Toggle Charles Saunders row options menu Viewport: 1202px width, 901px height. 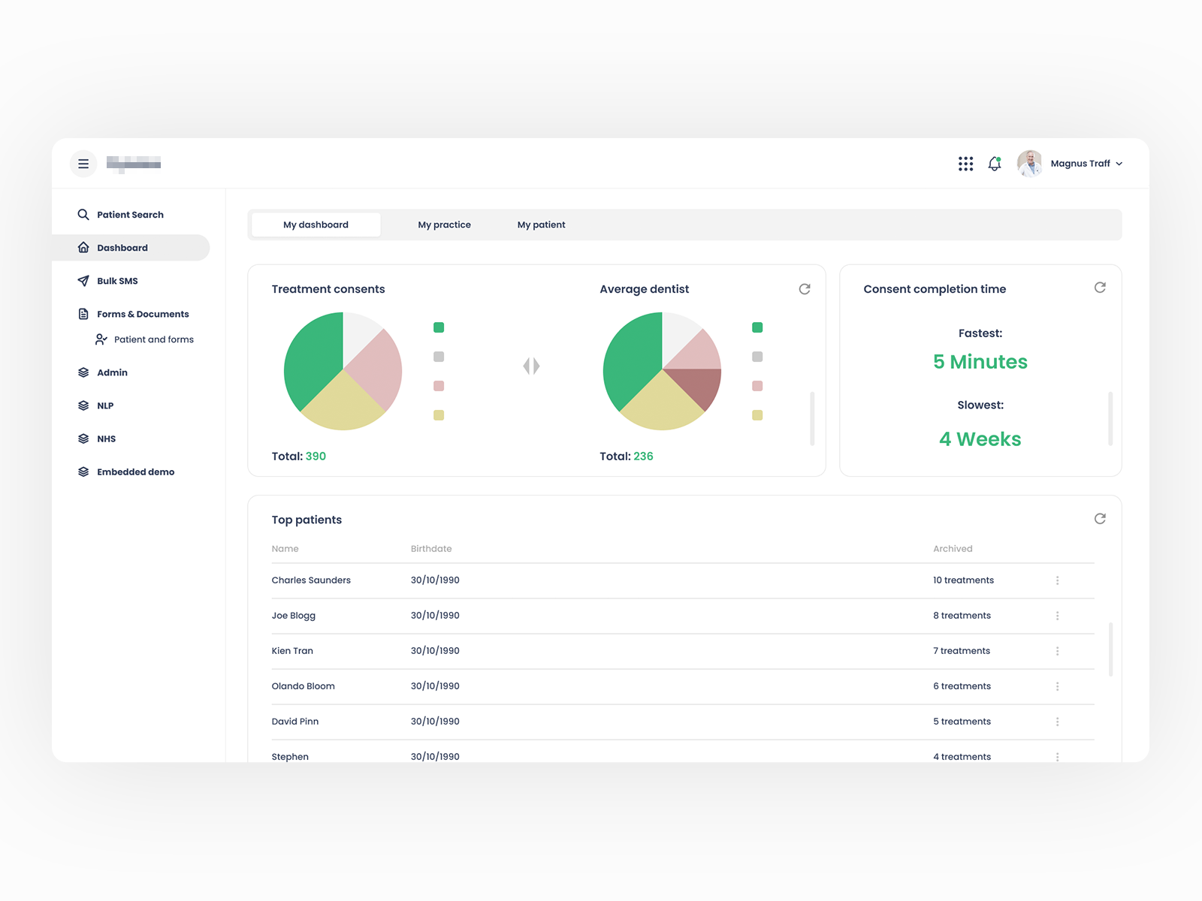(1058, 580)
